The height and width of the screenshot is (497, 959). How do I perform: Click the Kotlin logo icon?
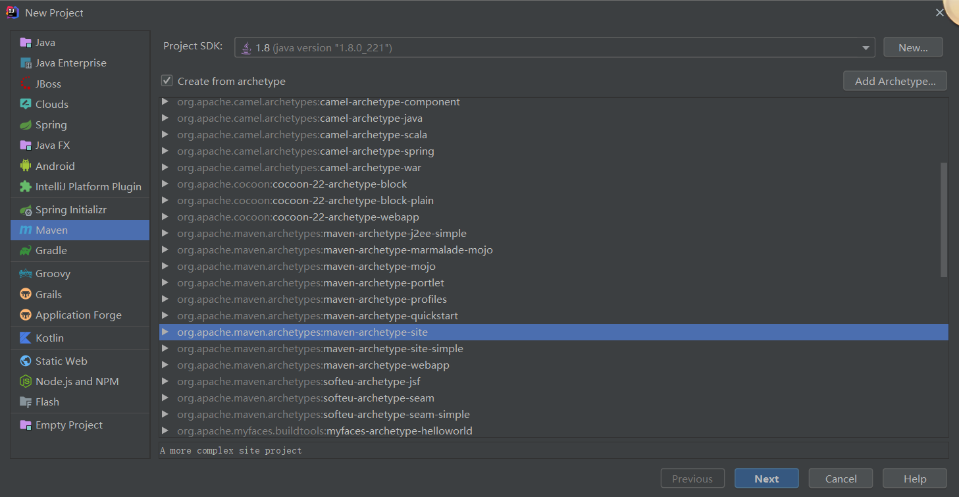pyautogui.click(x=26, y=338)
